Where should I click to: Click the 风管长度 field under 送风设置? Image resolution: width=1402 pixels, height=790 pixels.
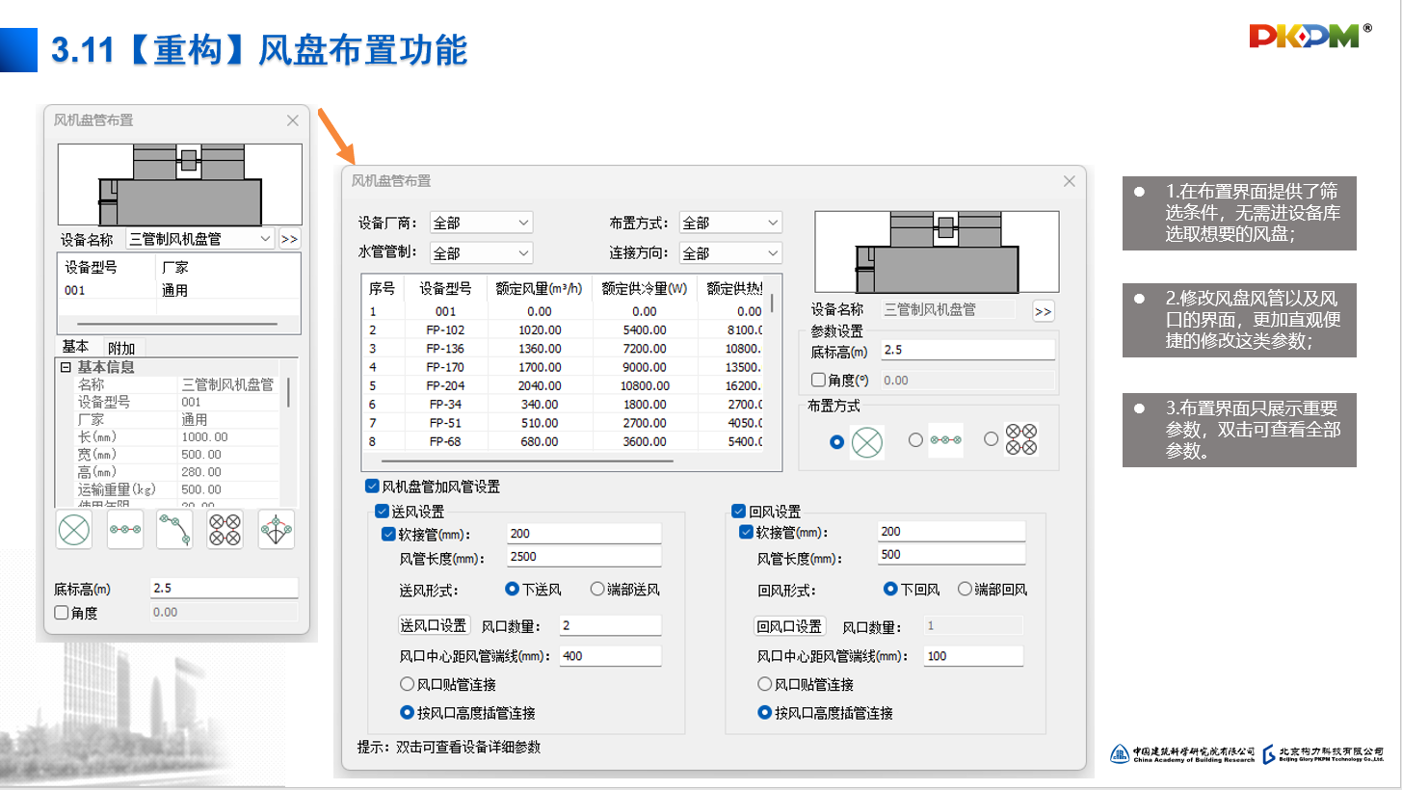584,558
